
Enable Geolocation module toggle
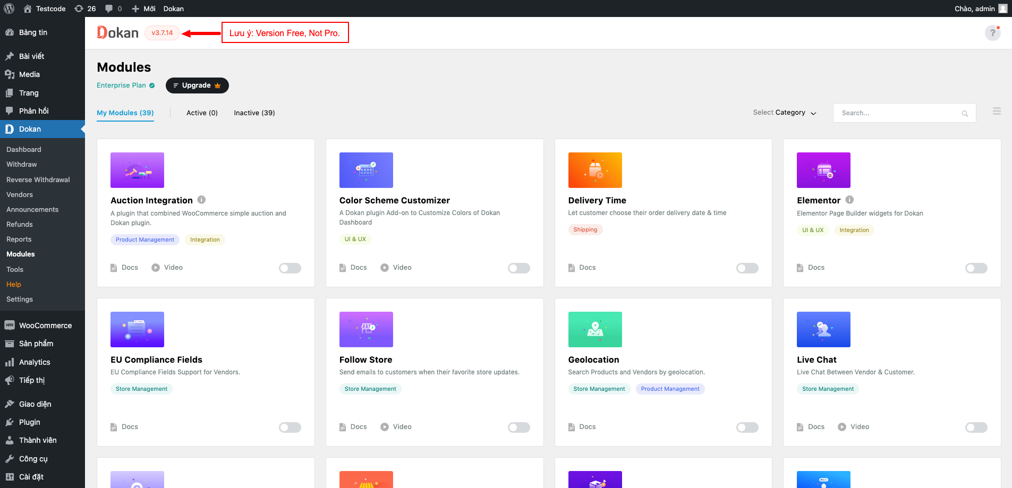[x=747, y=427]
